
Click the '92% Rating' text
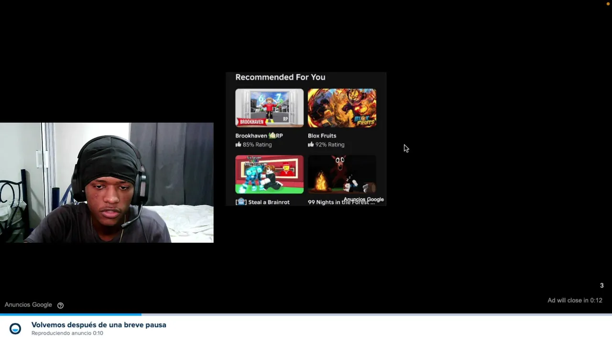(x=330, y=144)
